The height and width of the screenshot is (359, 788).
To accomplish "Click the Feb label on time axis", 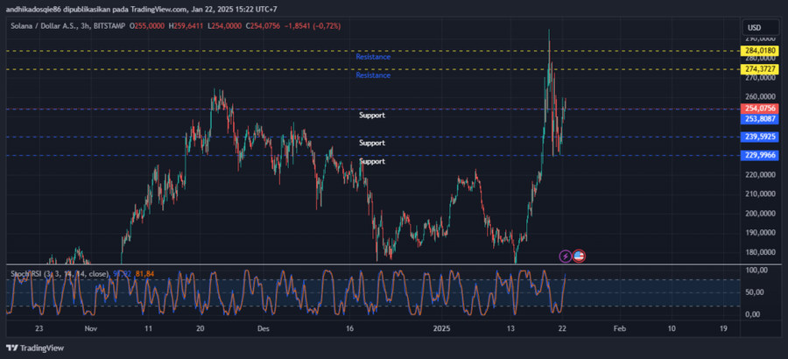I will pos(620,328).
